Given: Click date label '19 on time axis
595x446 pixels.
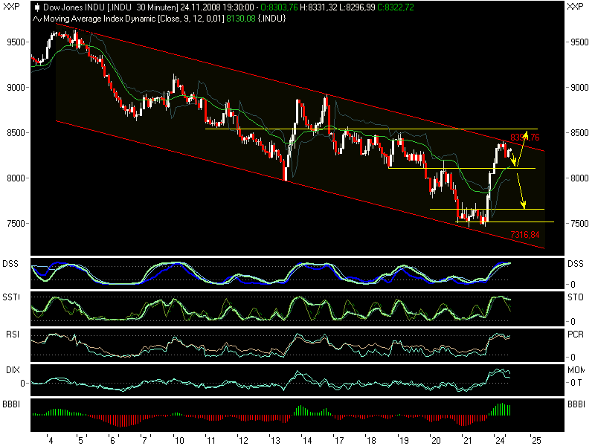Looking at the screenshot, I should pos(403,440).
